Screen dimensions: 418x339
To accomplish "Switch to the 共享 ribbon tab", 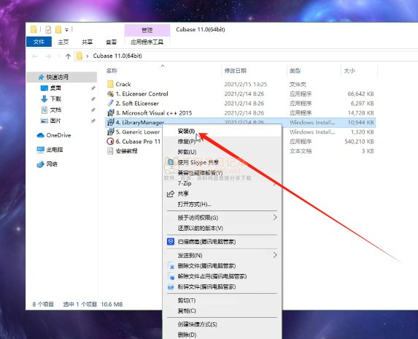I will click(87, 42).
